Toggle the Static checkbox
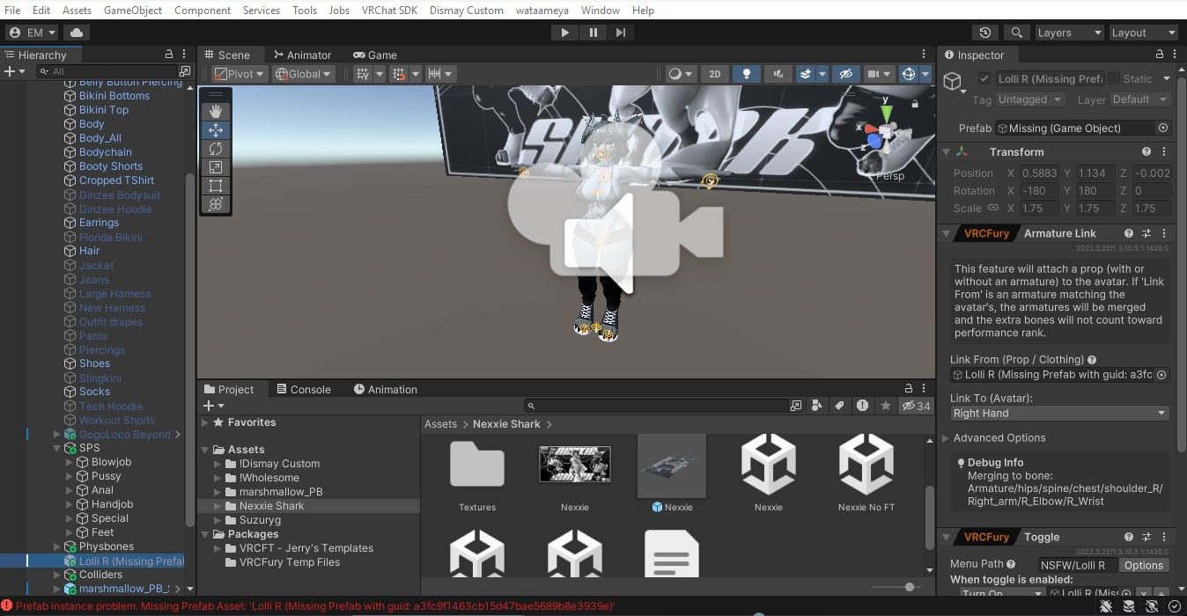Image resolution: width=1187 pixels, height=616 pixels. 1114,78
